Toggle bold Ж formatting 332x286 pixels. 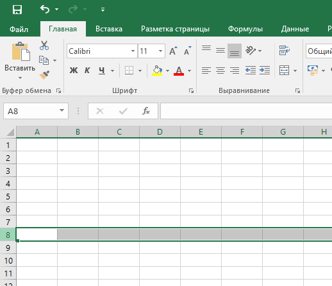[x=74, y=71]
